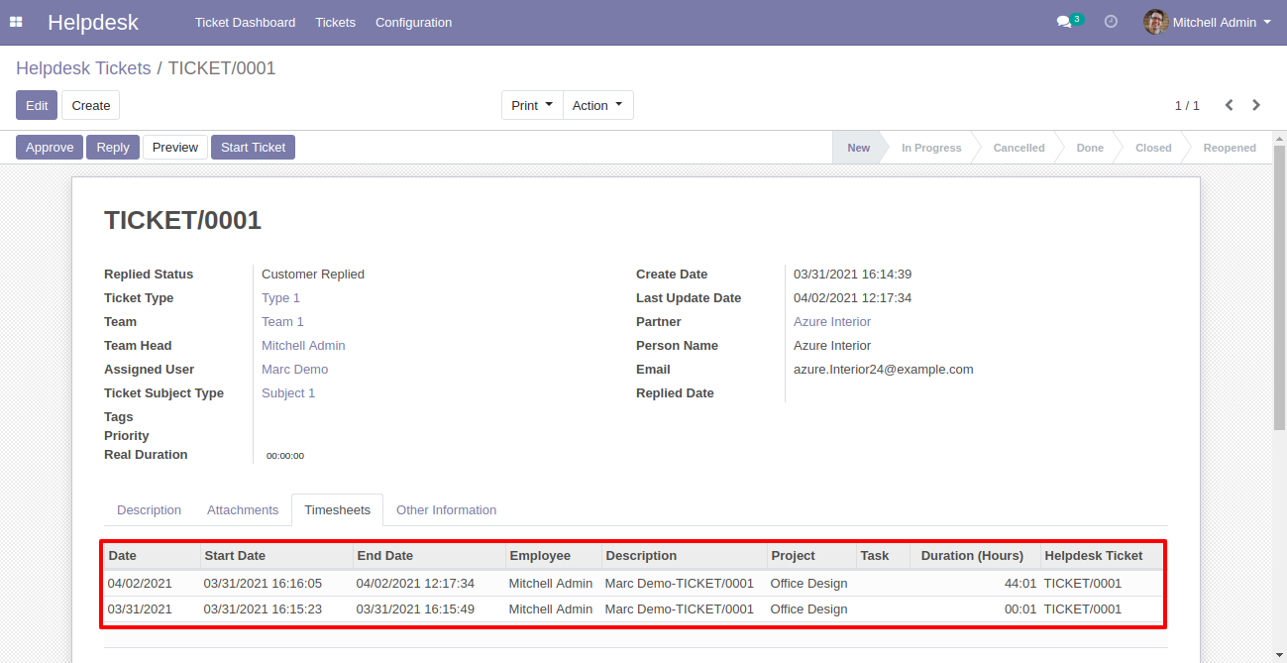The height and width of the screenshot is (663, 1287).
Task: Switch to the Description tab
Action: 149,510
